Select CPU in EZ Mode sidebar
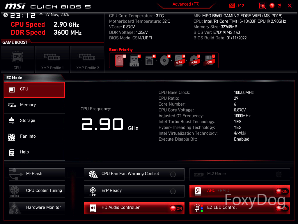 pos(34,90)
